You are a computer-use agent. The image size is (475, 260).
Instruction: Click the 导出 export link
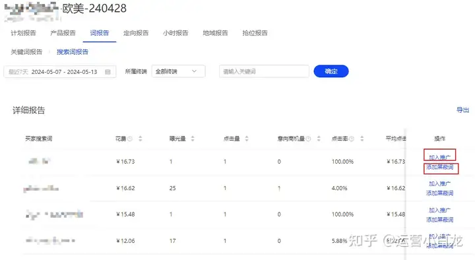[462, 110]
